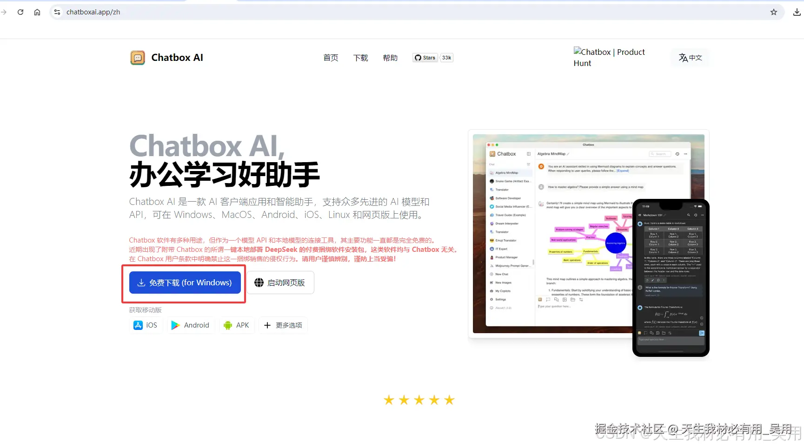Open My Copilots in the sidebar
Viewport: 804px width, 447px height.
pyautogui.click(x=503, y=291)
